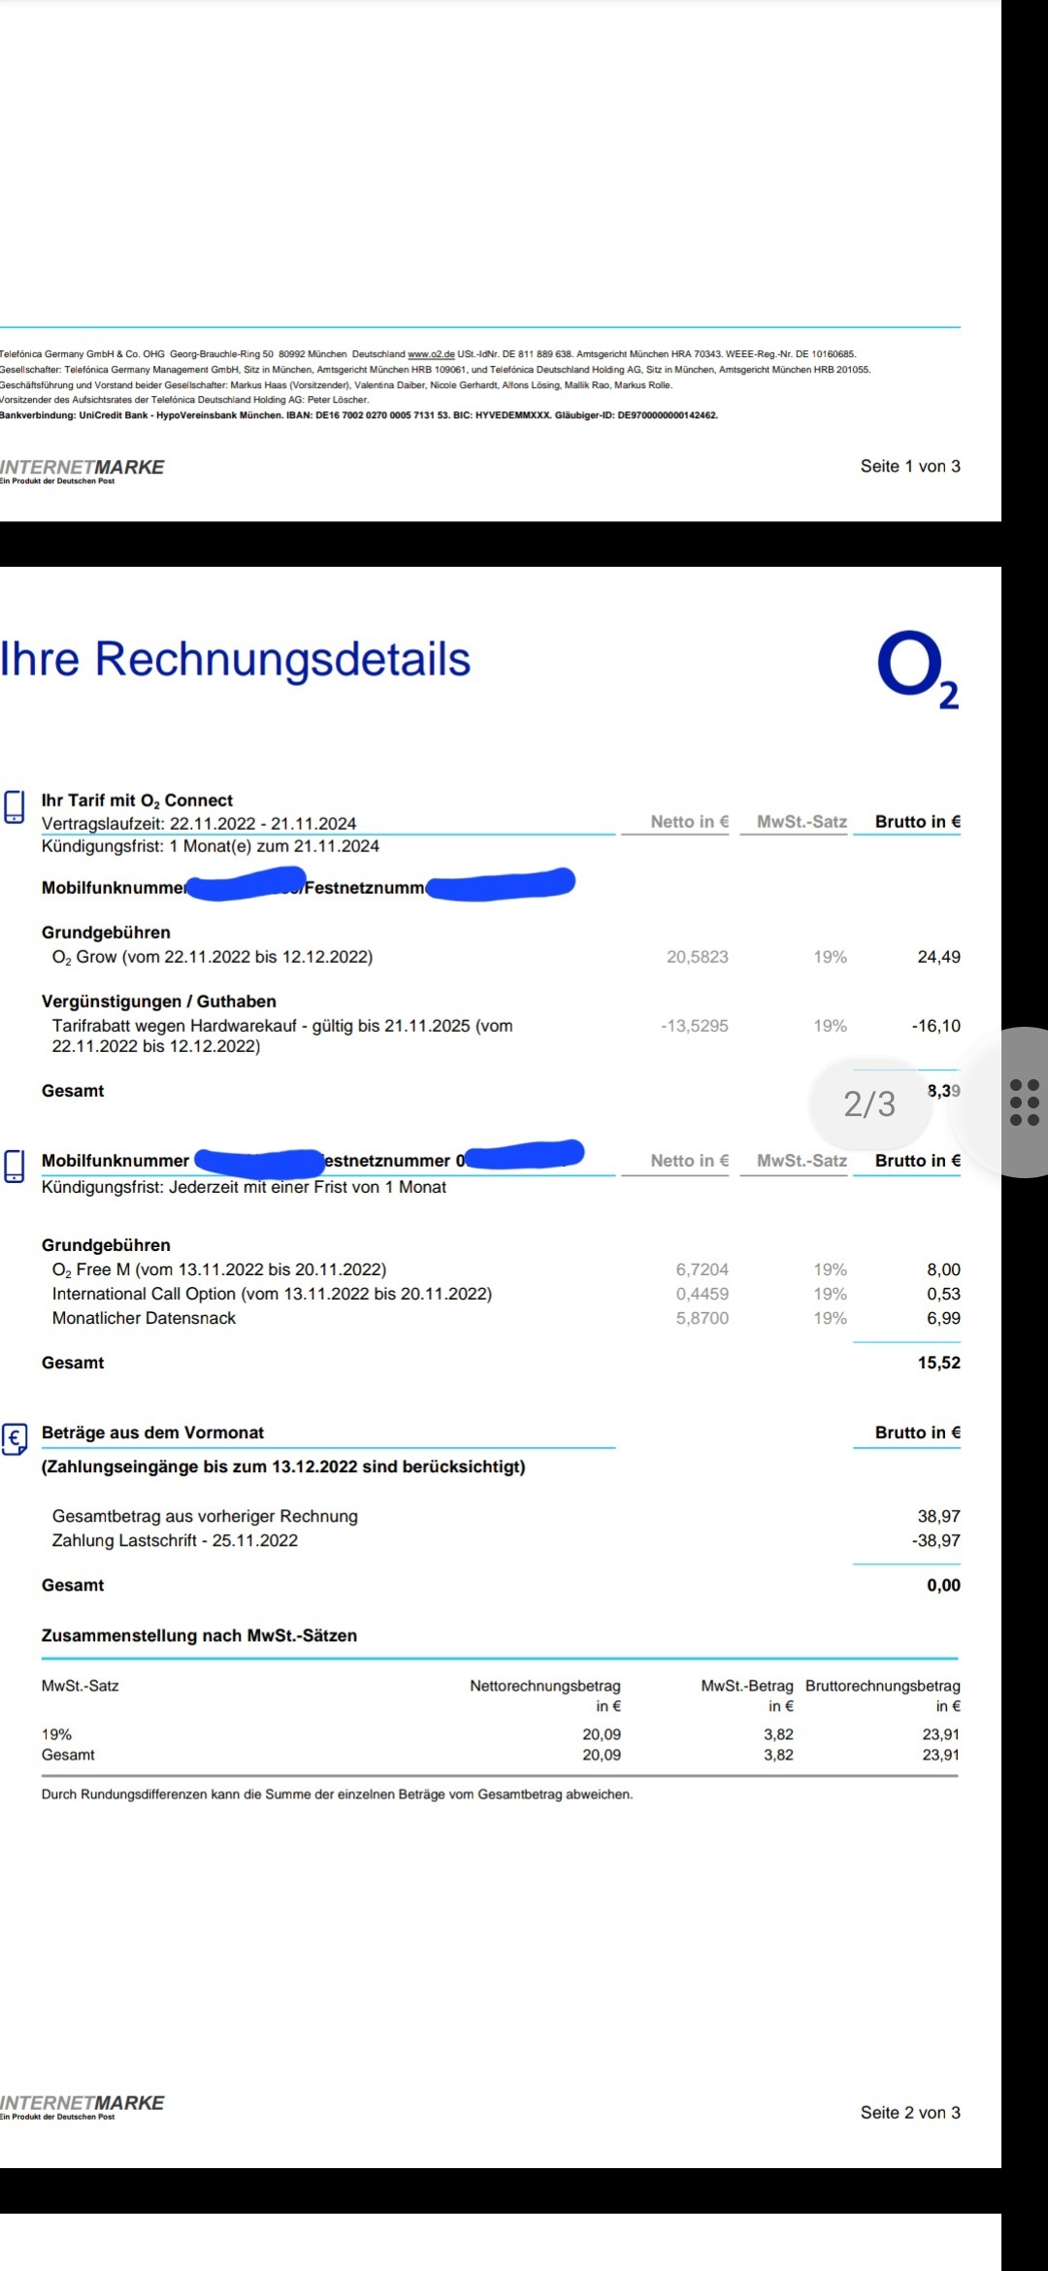Viewport: 1048px width, 2271px height.
Task: Select gross amount 8,00
Action: (x=943, y=1269)
